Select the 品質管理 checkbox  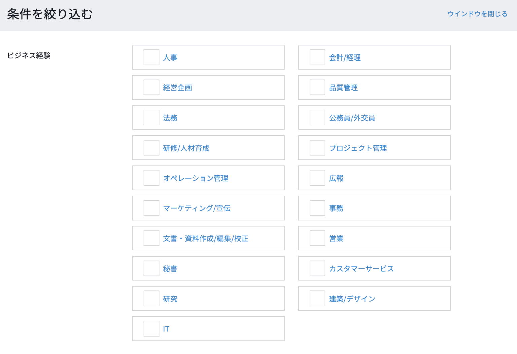coord(317,87)
